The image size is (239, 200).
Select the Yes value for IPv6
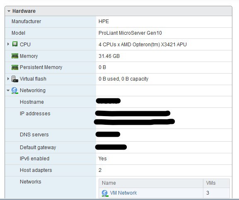(x=102, y=159)
